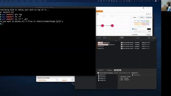Click the Opacidad 100 % field
This screenshot has height=96, width=171.
148,35
